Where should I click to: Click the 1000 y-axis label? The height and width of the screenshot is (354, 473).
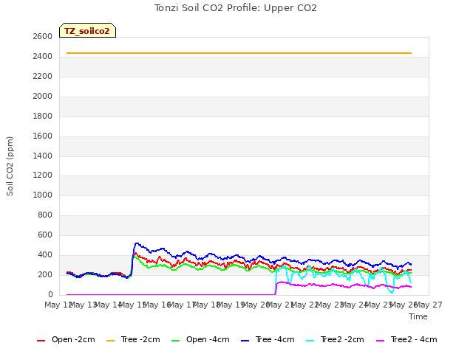tap(43, 195)
